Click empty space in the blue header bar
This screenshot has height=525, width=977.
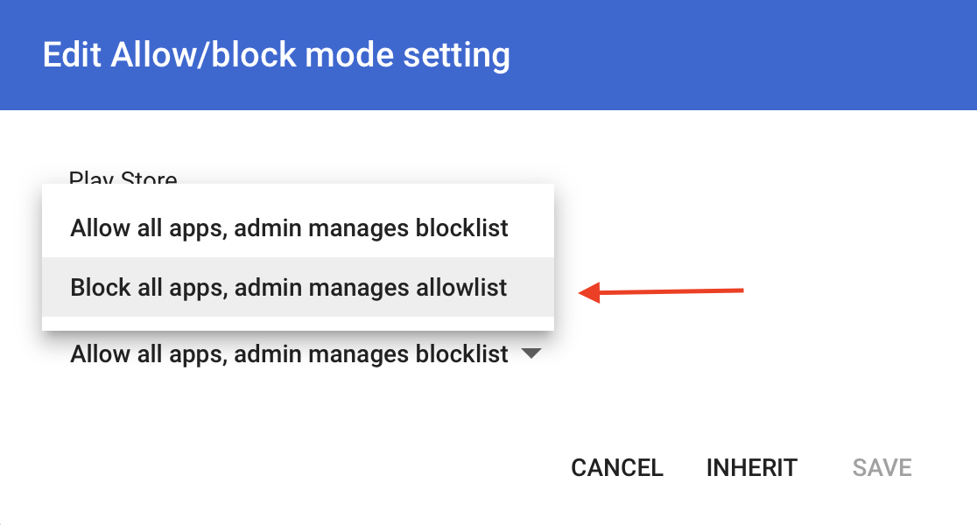[x=744, y=55]
